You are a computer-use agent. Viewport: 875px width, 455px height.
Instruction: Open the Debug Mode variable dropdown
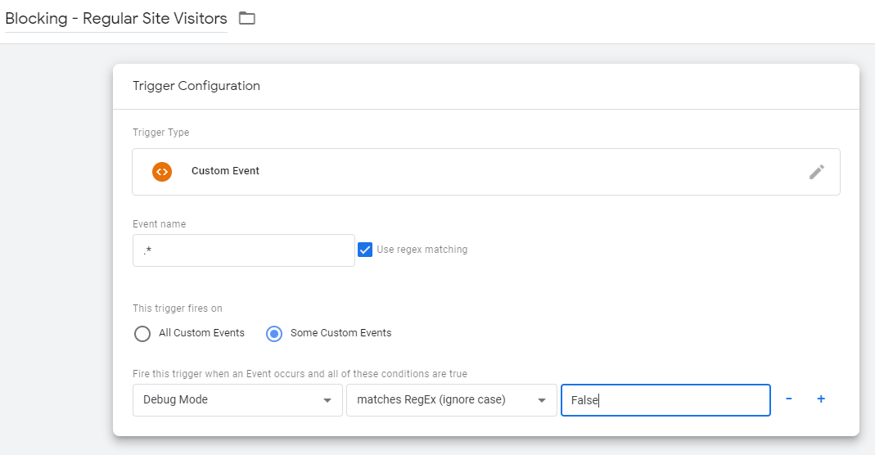[237, 400]
